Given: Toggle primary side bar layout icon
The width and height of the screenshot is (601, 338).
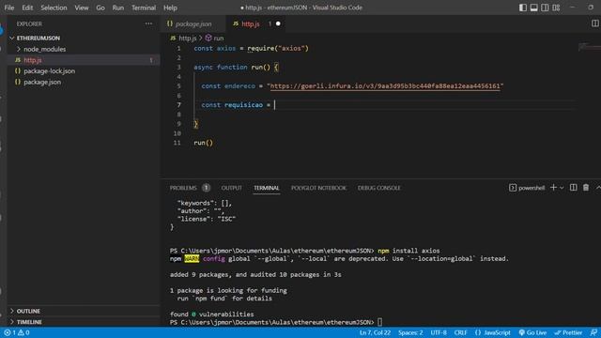Looking at the screenshot, I should 523,8.
